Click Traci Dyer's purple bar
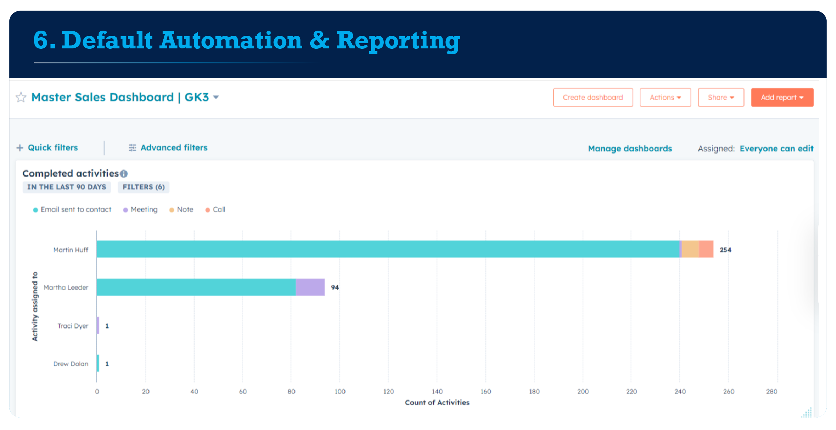Screen dimensions: 836x430 click(x=98, y=325)
